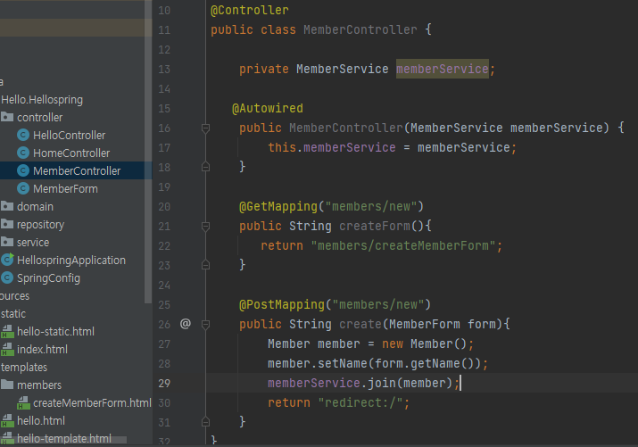Click the MemberForm class icon
This screenshot has width=638, height=447.
click(x=23, y=189)
